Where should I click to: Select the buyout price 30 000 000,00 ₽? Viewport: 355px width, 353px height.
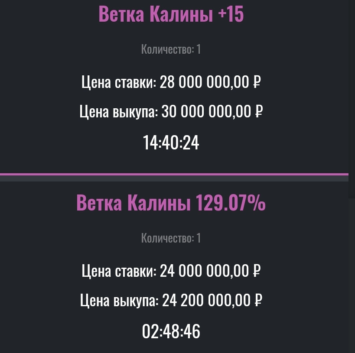212,111
